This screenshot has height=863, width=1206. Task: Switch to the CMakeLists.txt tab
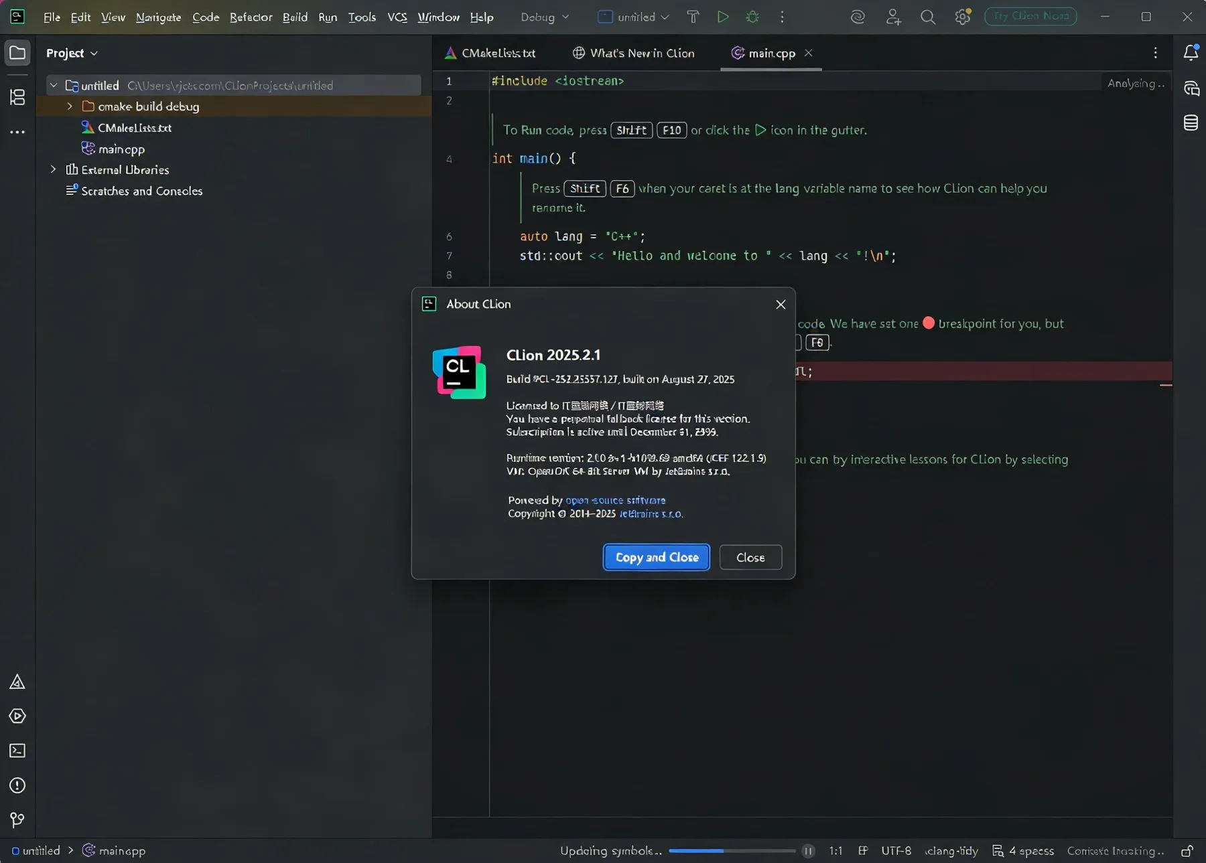click(x=491, y=53)
